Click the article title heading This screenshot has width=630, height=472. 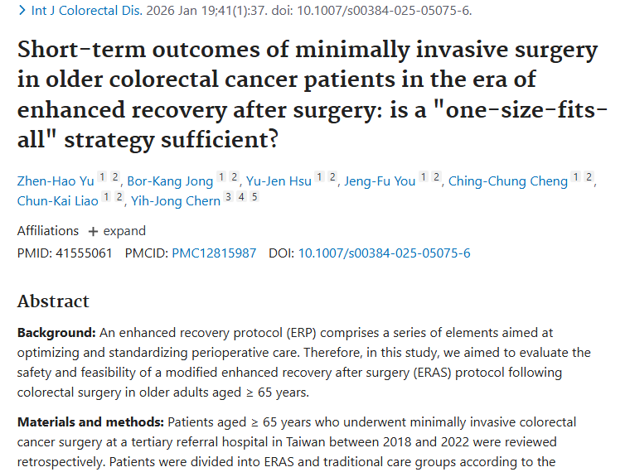click(307, 95)
